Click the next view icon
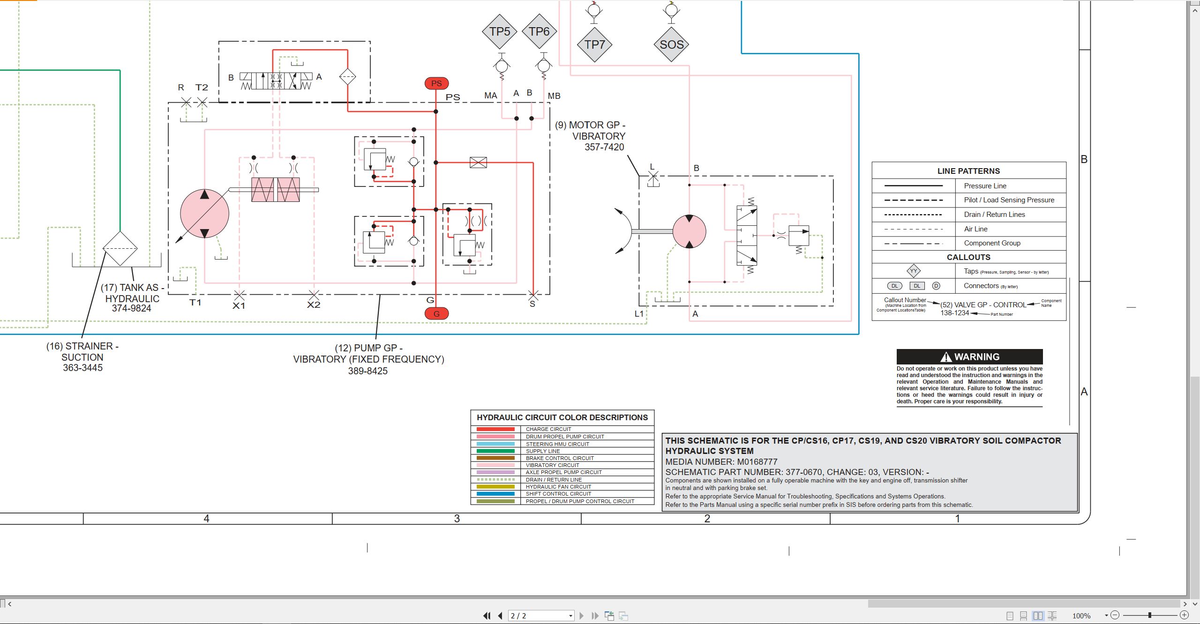The image size is (1200, 624). [x=623, y=616]
